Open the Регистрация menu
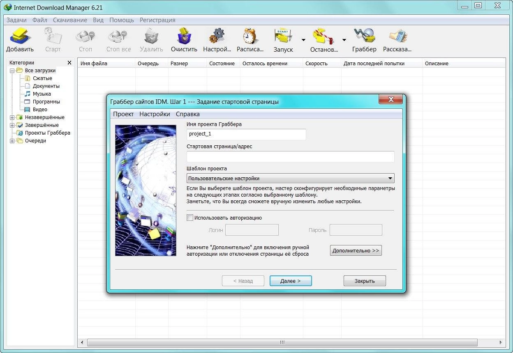 157,20
